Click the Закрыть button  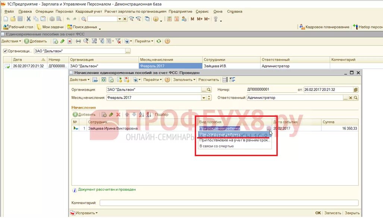point(352,213)
